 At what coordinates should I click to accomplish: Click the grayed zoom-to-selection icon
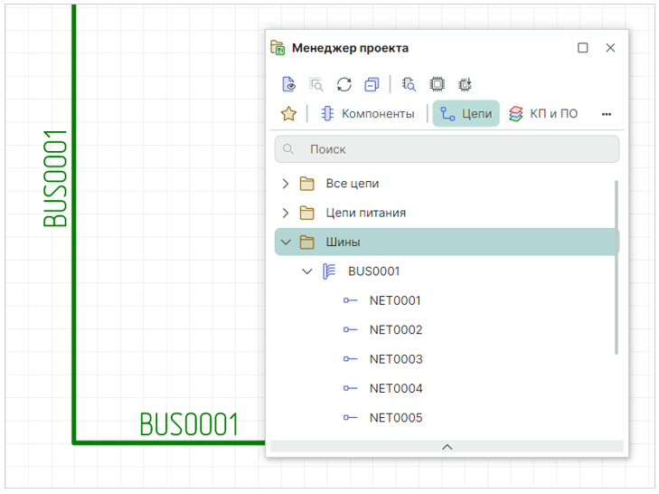click(x=316, y=84)
